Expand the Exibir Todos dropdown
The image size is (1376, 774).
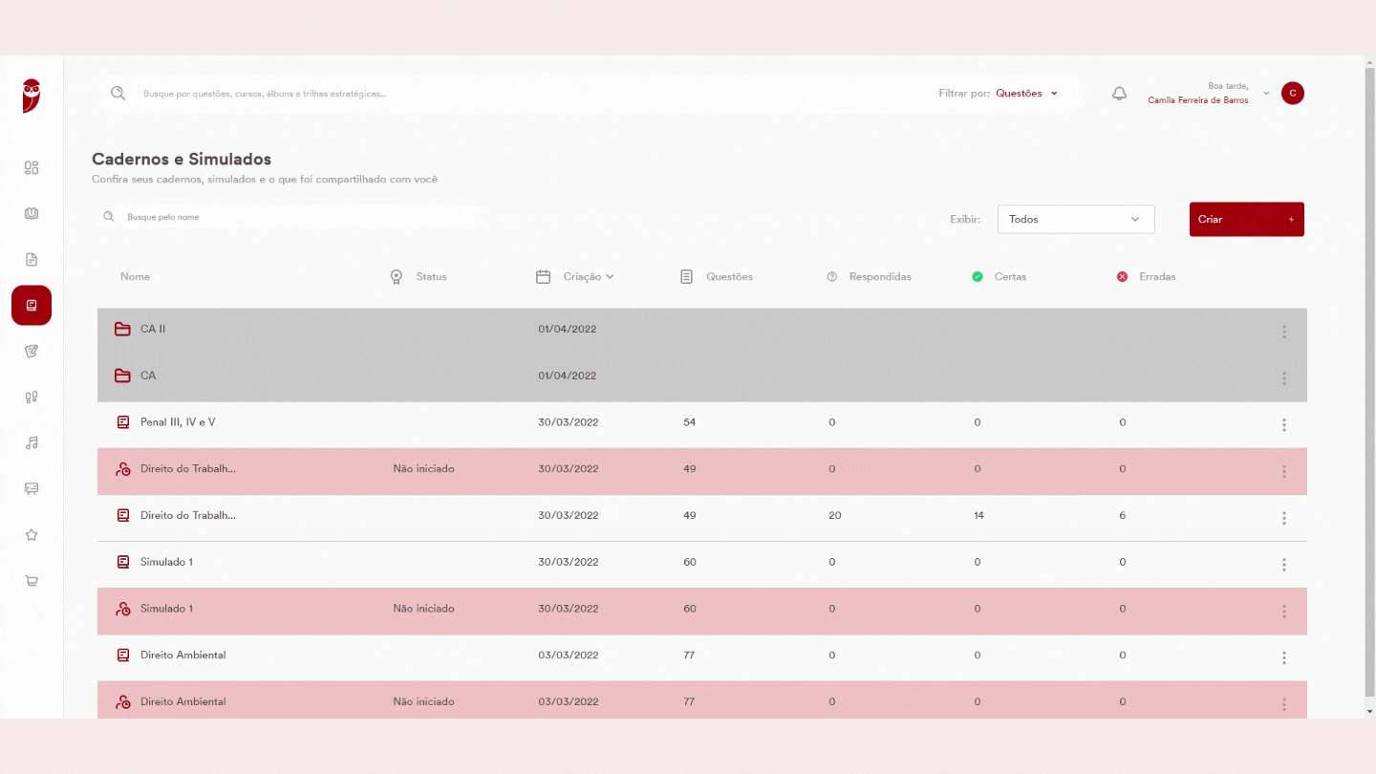(x=1076, y=219)
